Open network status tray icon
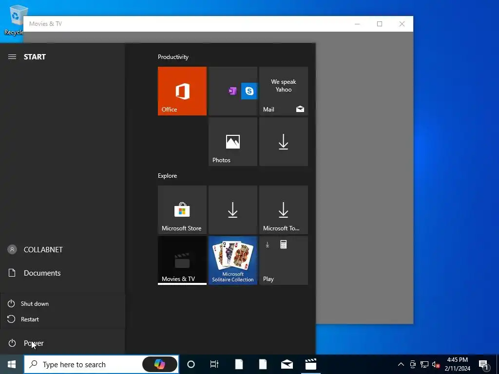This screenshot has width=499, height=374. [x=424, y=364]
